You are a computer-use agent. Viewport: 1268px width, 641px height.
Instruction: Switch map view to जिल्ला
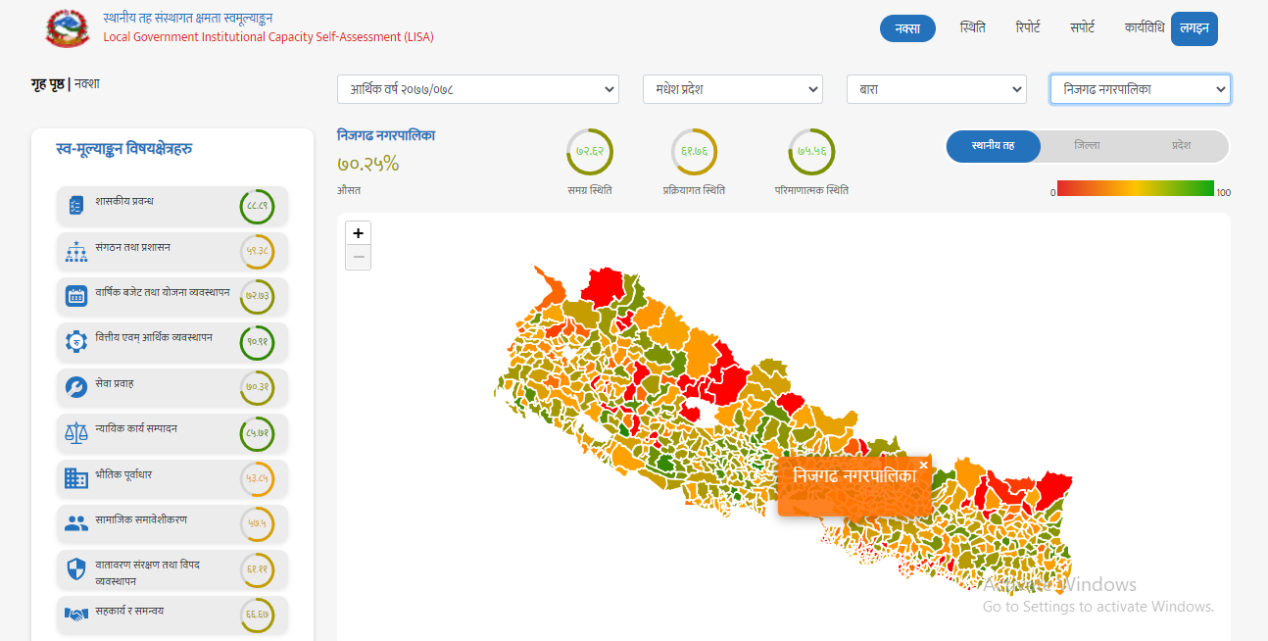[x=1087, y=146]
